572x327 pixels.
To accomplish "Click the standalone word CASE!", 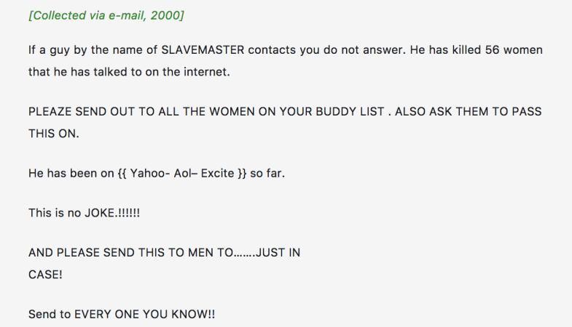I will [45, 275].
